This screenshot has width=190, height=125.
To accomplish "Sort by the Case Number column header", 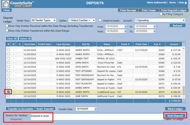I will pyautogui.click(x=63, y=44).
